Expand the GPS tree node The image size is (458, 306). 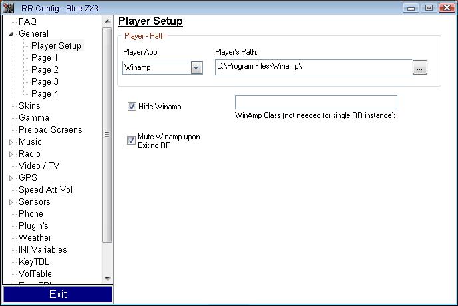[11, 178]
